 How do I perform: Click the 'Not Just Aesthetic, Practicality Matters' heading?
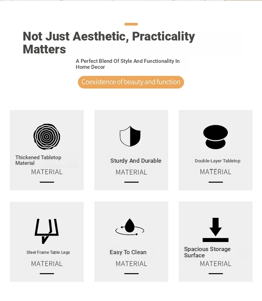click(109, 43)
